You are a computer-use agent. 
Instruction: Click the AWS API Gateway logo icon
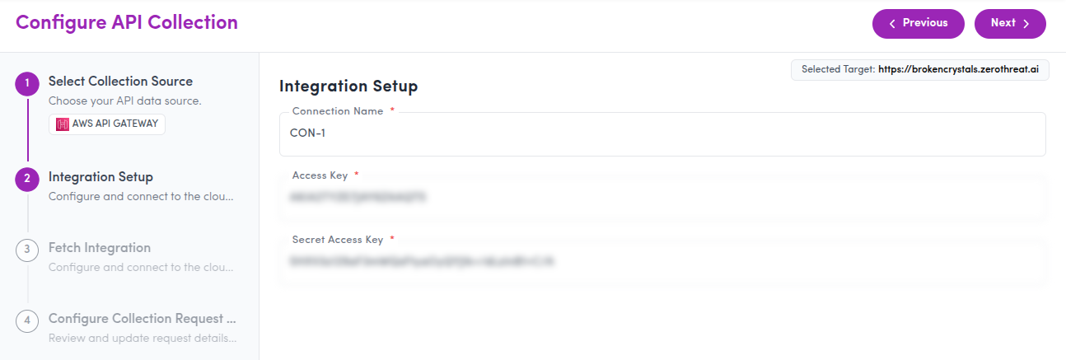pos(63,124)
